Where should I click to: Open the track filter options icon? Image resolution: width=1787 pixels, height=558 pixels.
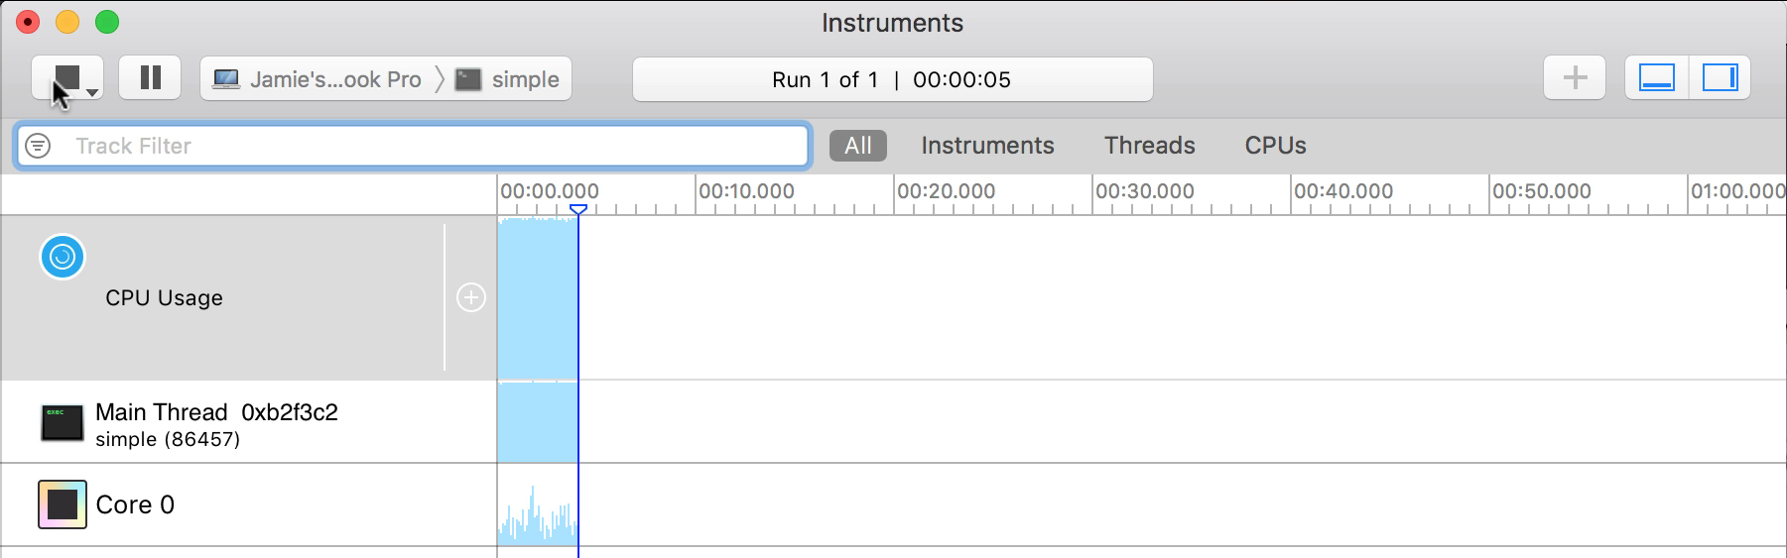pos(38,146)
